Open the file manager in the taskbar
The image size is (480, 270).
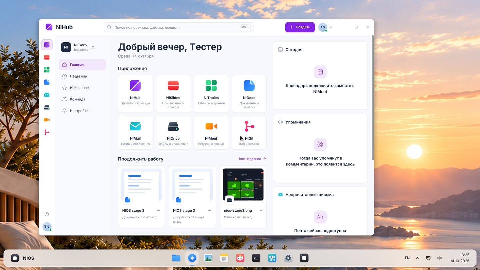pyautogui.click(x=176, y=258)
